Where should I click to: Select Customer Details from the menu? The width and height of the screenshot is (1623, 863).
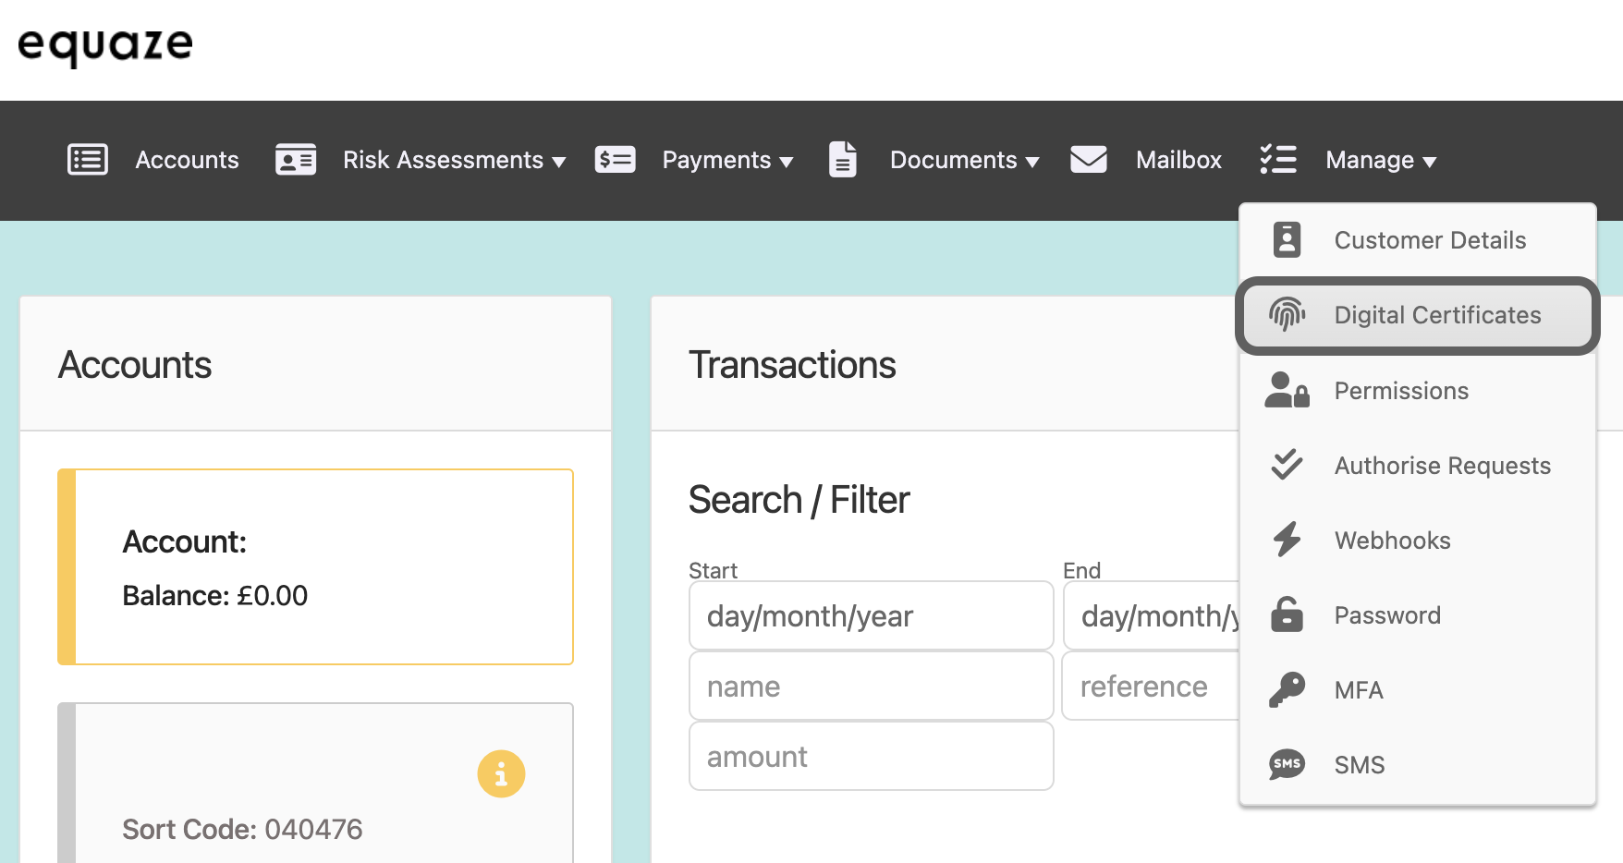click(x=1429, y=240)
